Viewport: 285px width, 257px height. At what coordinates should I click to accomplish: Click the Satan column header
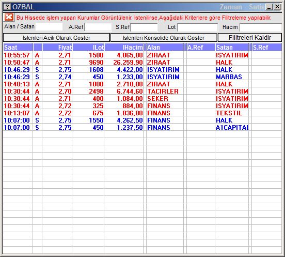232,48
